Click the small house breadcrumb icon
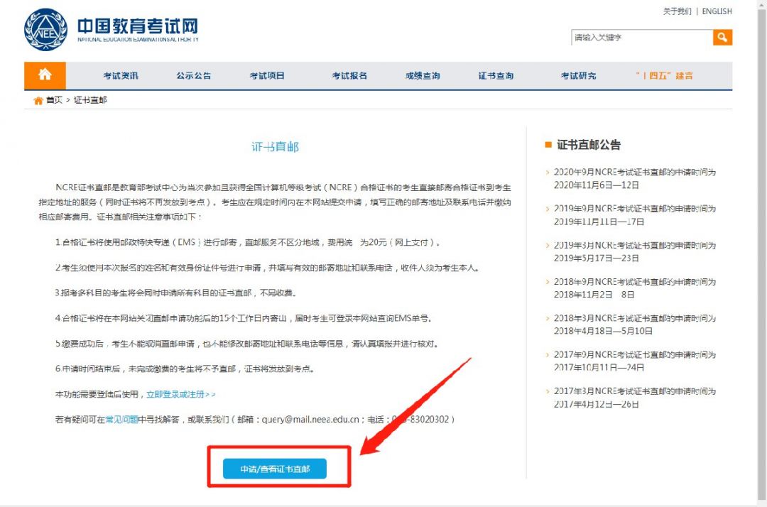Viewport: 767px width, 507px height. click(38, 101)
